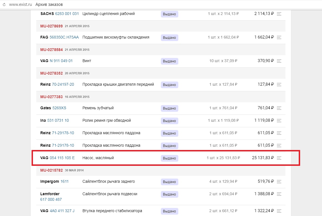Click part number 568350C.H75AA link

(x=64, y=37)
